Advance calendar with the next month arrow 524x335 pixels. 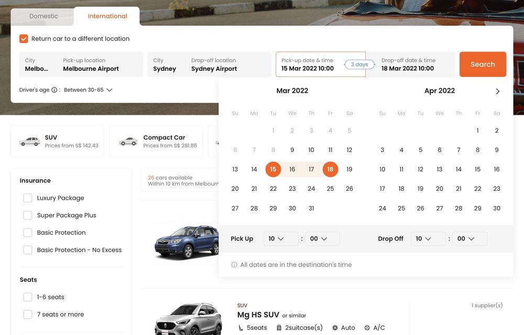(x=497, y=91)
